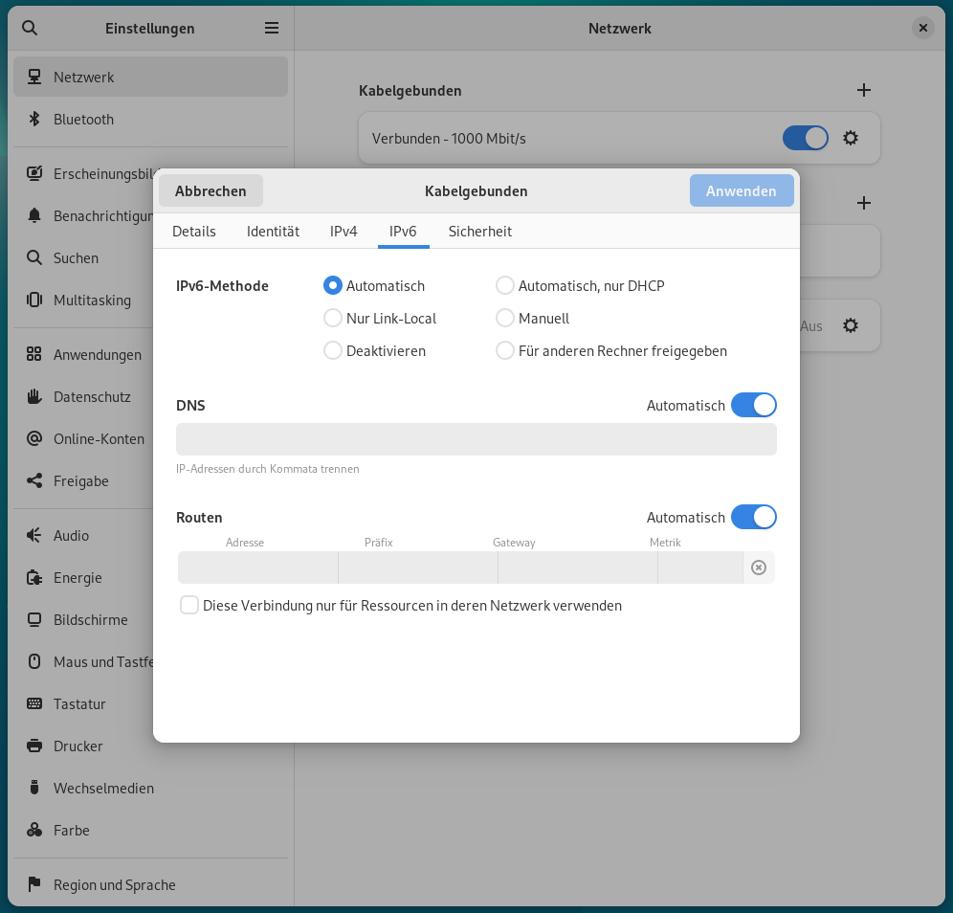This screenshot has height=913, width=953.
Task: Choose the Deaktivieren IPv6 option
Action: pyautogui.click(x=333, y=350)
